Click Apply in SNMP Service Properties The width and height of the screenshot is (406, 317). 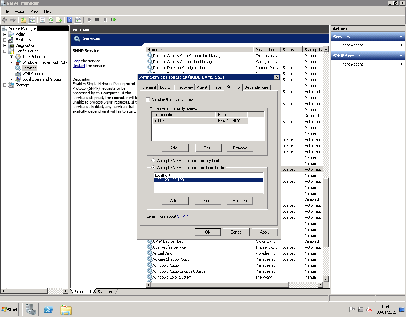(265, 232)
